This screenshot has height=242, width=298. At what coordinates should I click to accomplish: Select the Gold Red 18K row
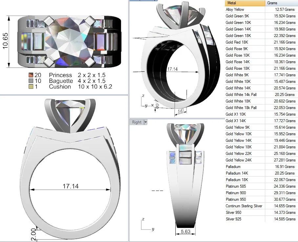pyautogui.click(x=261, y=42)
